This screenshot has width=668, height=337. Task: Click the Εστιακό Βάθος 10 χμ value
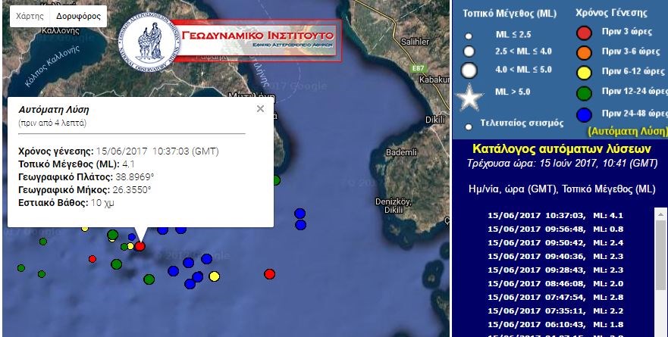(x=102, y=203)
